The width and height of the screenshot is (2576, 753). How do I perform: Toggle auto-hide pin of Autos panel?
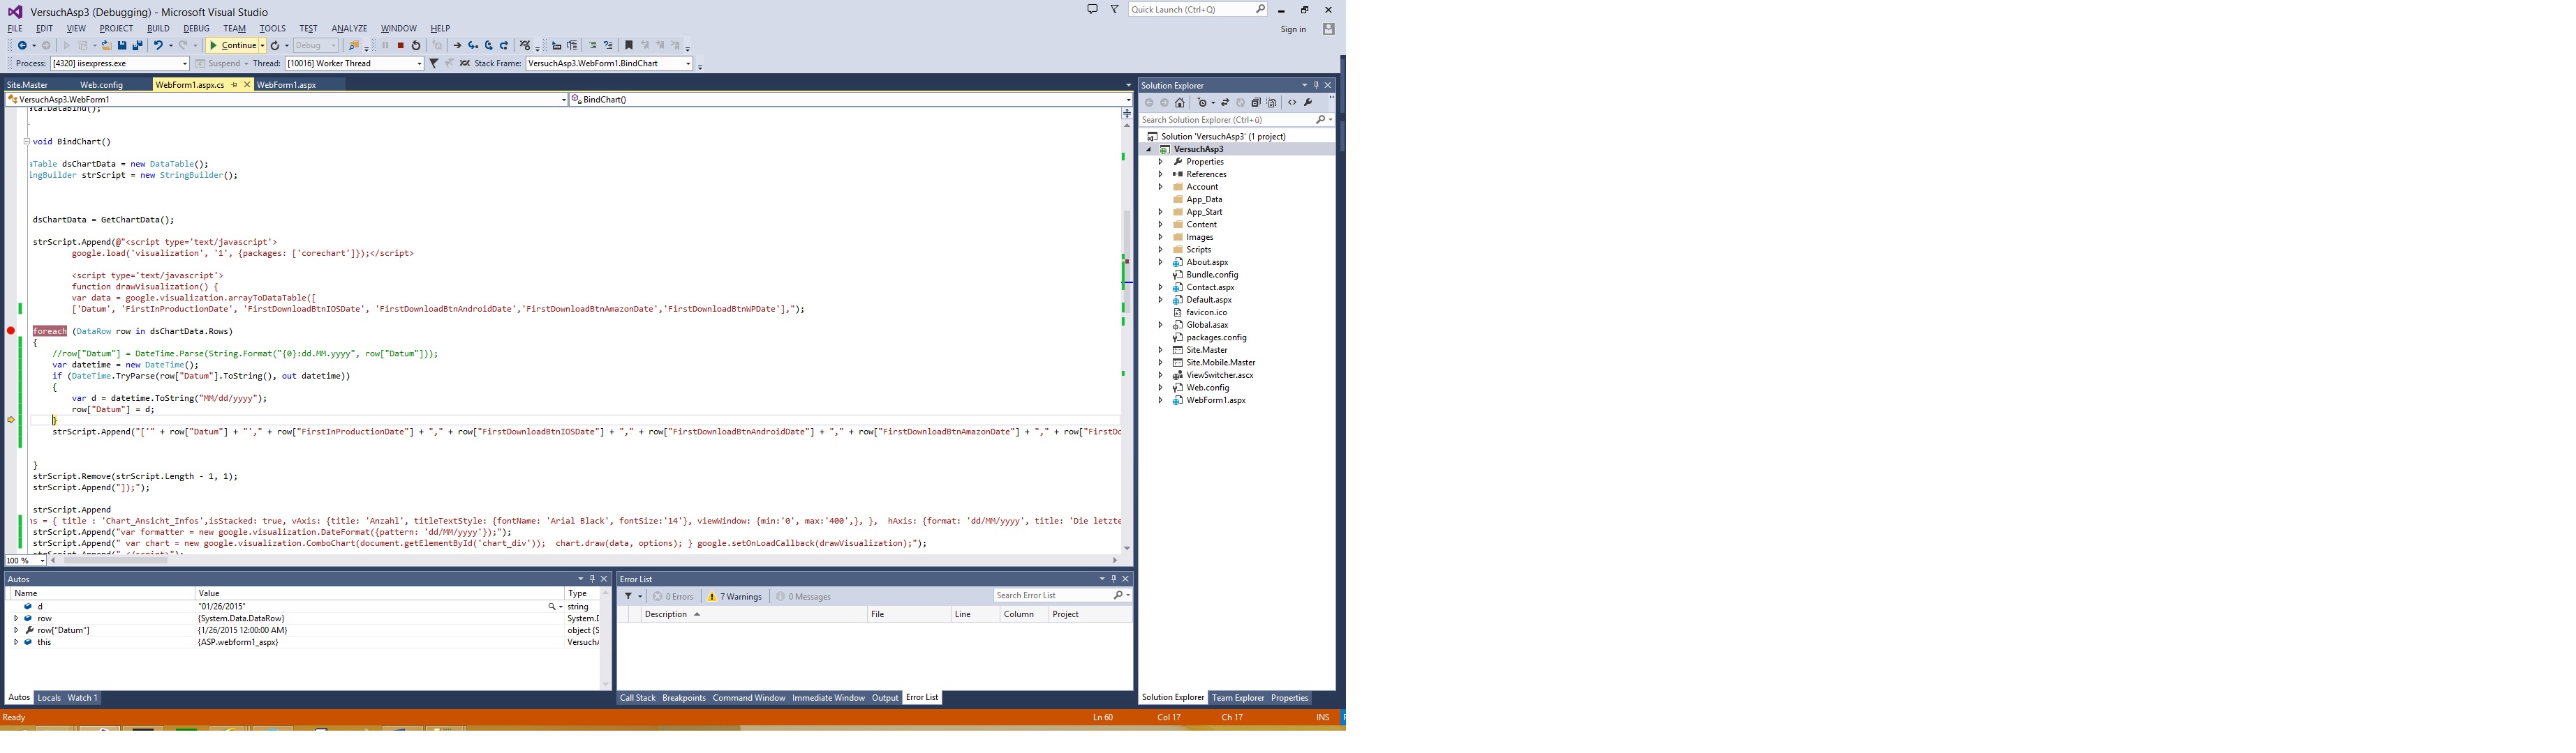592,579
